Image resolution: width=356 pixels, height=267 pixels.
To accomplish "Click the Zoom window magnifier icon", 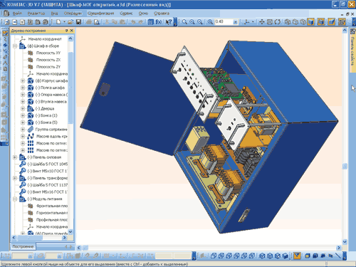I will coord(184,22).
